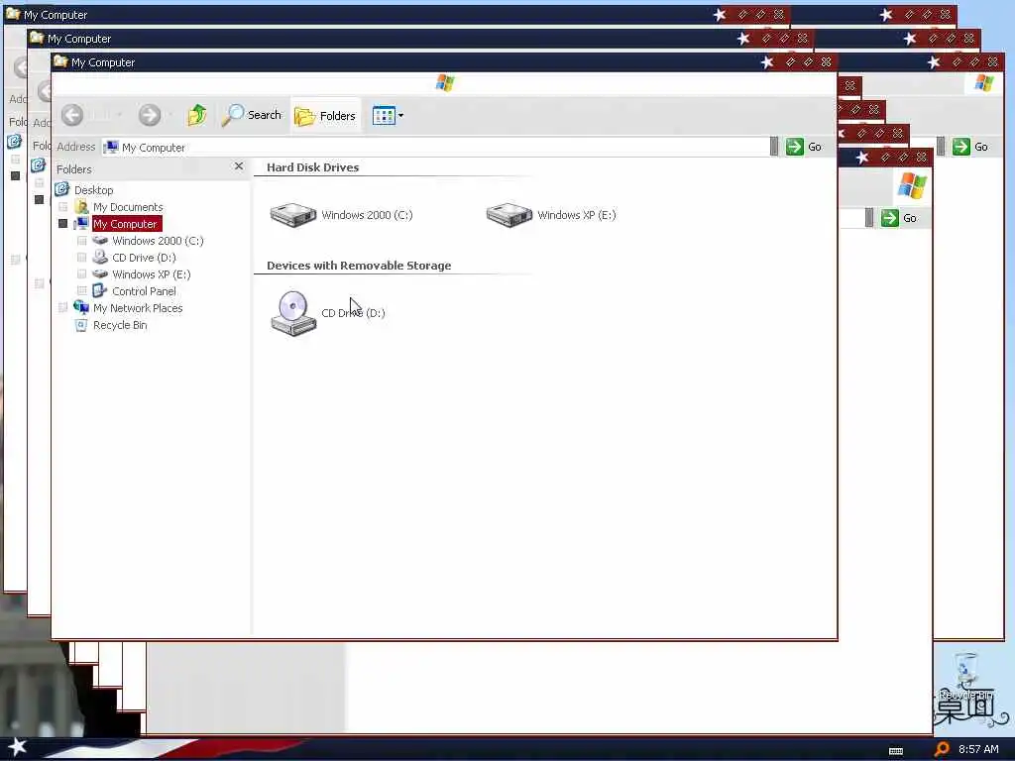Select CD Drive (D:) in the tree
Viewport: 1015px width, 761px height.
[144, 258]
